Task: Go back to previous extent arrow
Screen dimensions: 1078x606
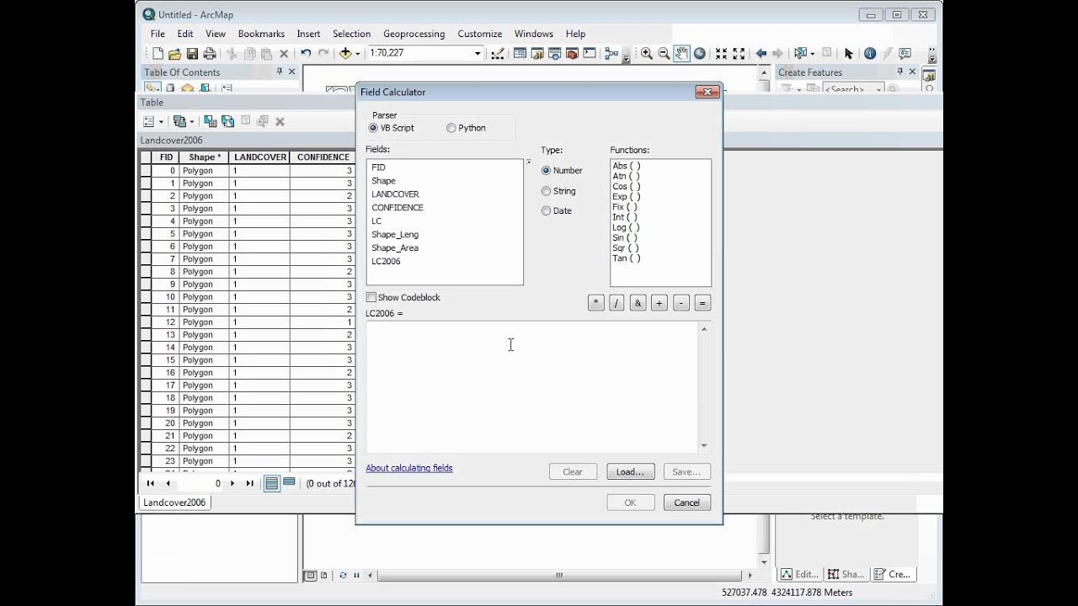Action: tap(761, 54)
